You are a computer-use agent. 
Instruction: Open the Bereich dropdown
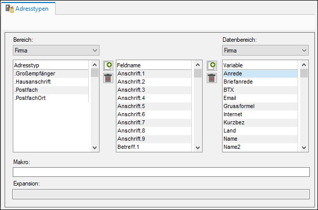coord(56,50)
